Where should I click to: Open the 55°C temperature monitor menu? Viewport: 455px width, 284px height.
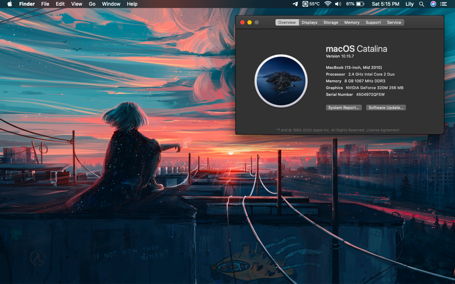(x=311, y=4)
